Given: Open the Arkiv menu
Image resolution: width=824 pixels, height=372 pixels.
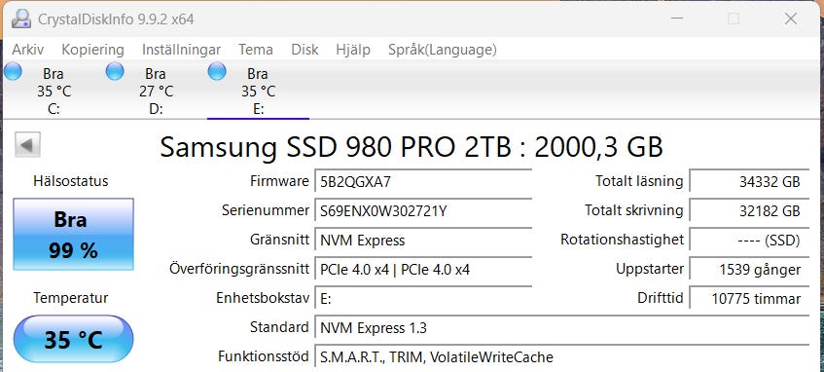Looking at the screenshot, I should 28,50.
